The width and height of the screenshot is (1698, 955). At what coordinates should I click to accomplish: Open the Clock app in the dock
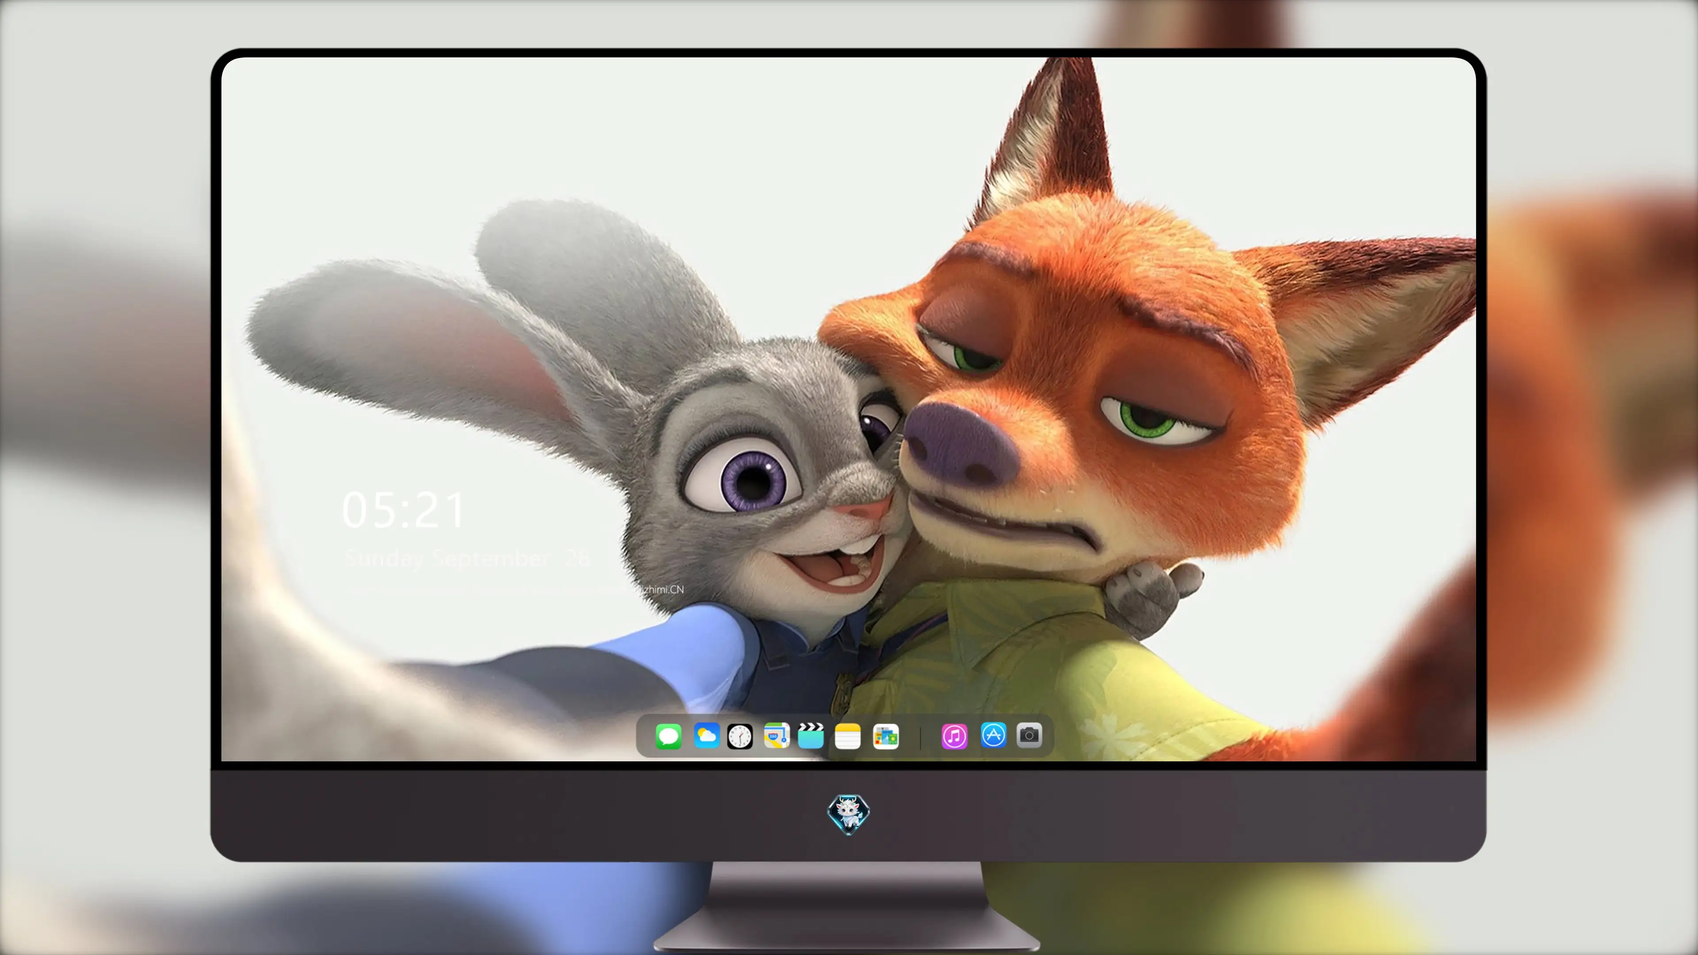[x=740, y=736]
